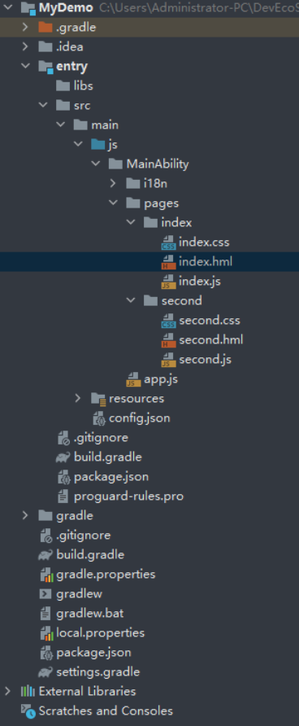
Task: Expand the External Libraries arrow
Action: pyautogui.click(x=8, y=691)
